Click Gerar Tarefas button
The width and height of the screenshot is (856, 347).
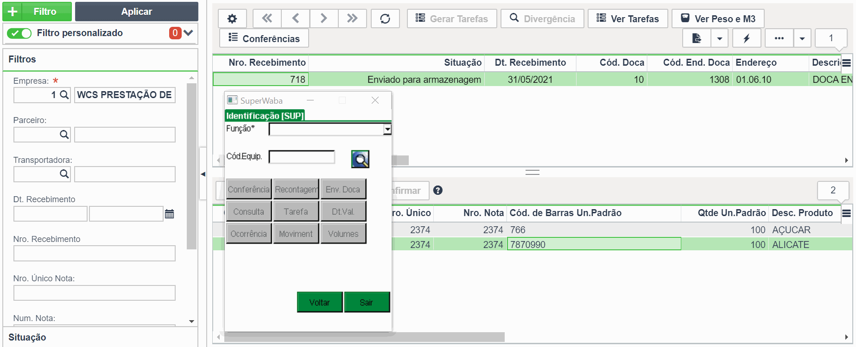pyautogui.click(x=452, y=19)
